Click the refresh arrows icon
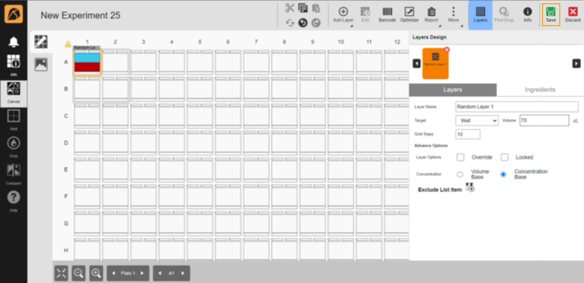Viewport: 584px width, 283px height. click(290, 23)
